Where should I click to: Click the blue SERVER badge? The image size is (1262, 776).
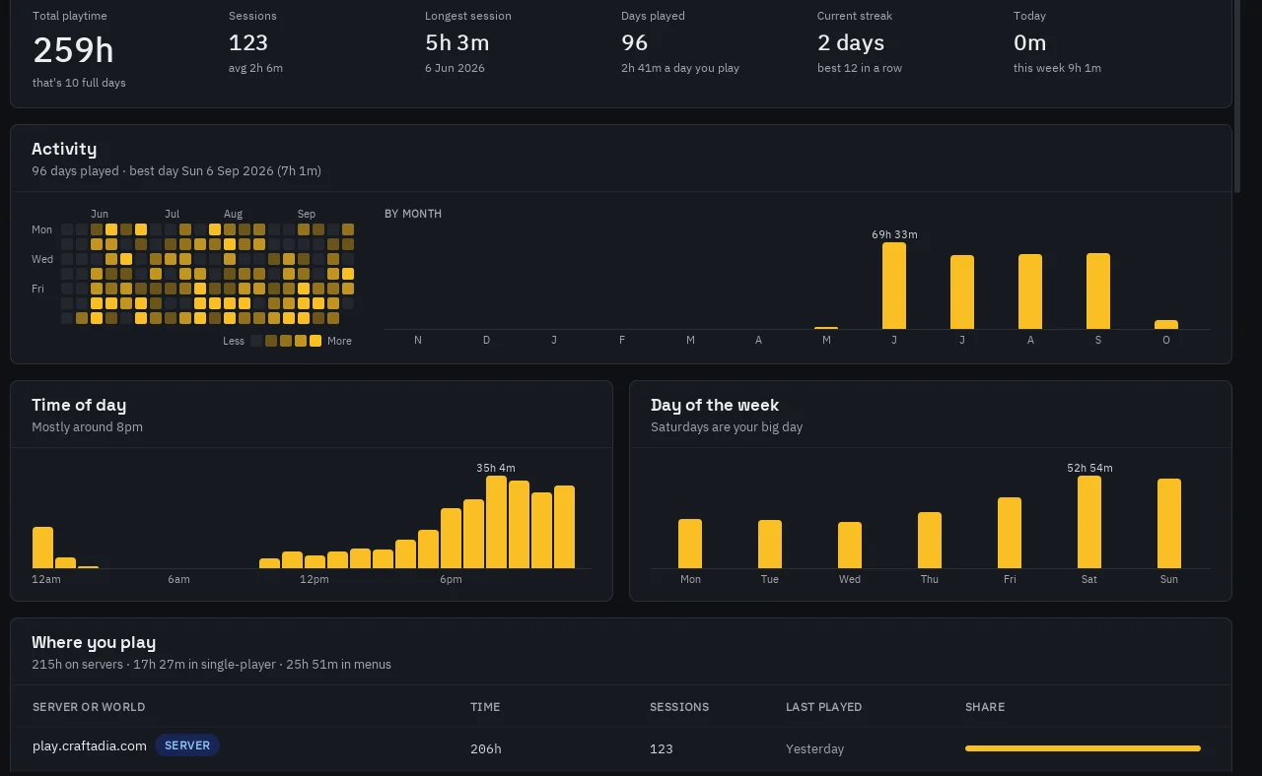tap(187, 745)
